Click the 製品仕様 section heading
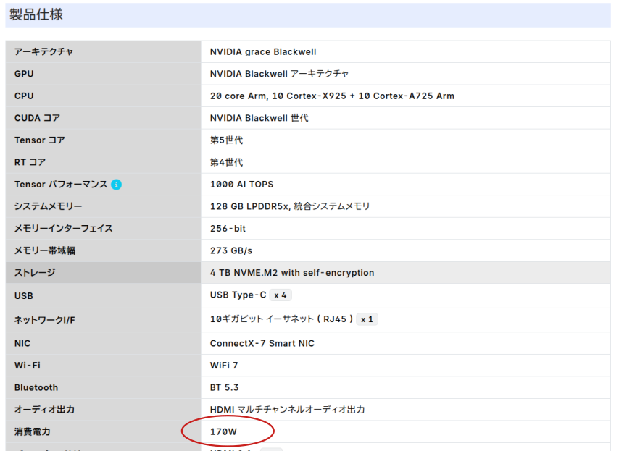Image resolution: width=619 pixels, height=451 pixels. (36, 14)
